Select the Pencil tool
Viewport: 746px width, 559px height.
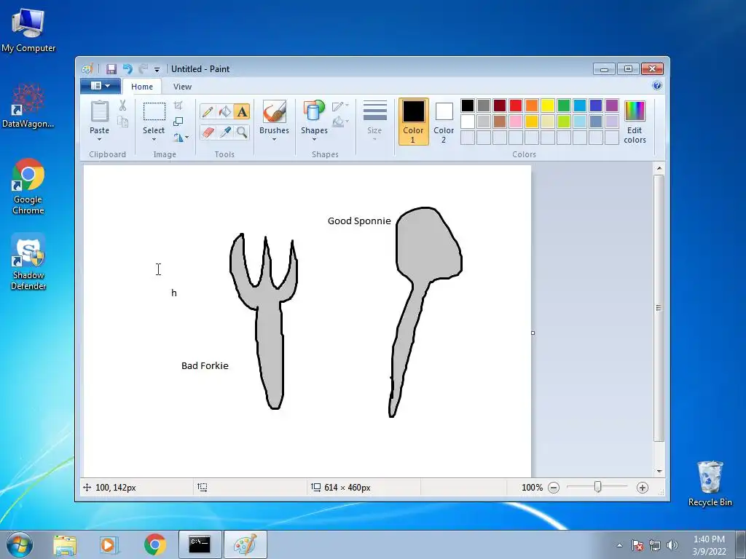(x=208, y=111)
